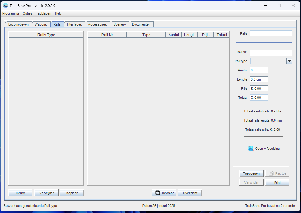301x213 pixels.
Task: Click into the Aantal quantity field
Action: point(259,70)
